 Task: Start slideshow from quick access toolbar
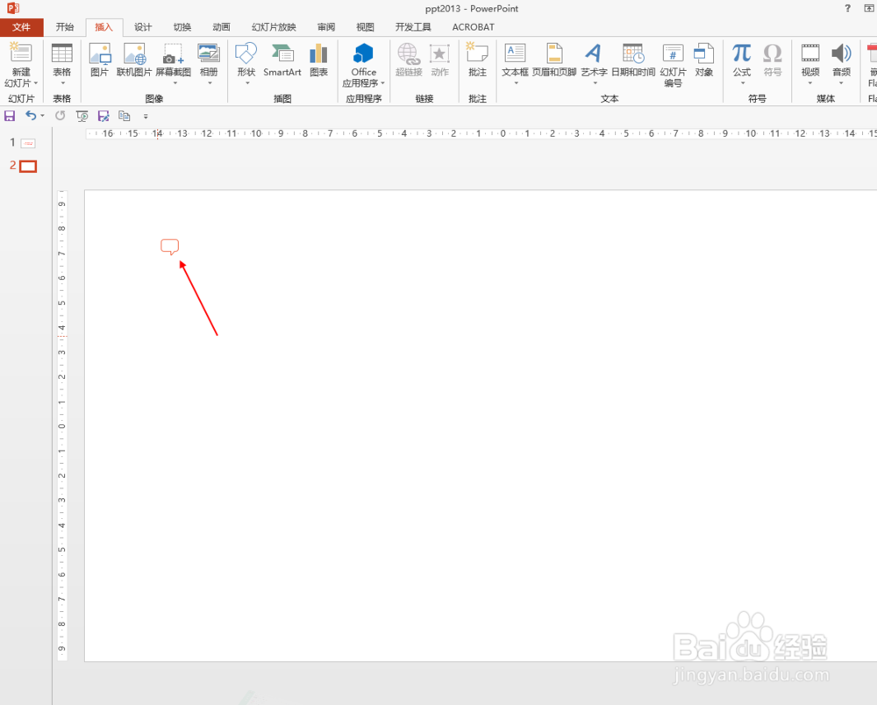(82, 116)
